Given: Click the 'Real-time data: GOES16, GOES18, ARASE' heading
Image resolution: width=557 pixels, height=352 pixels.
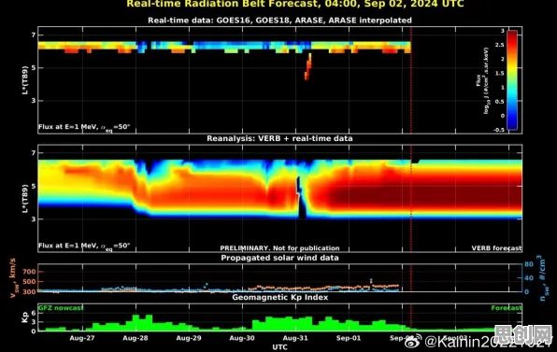Looking at the screenshot, I should [x=280, y=21].
